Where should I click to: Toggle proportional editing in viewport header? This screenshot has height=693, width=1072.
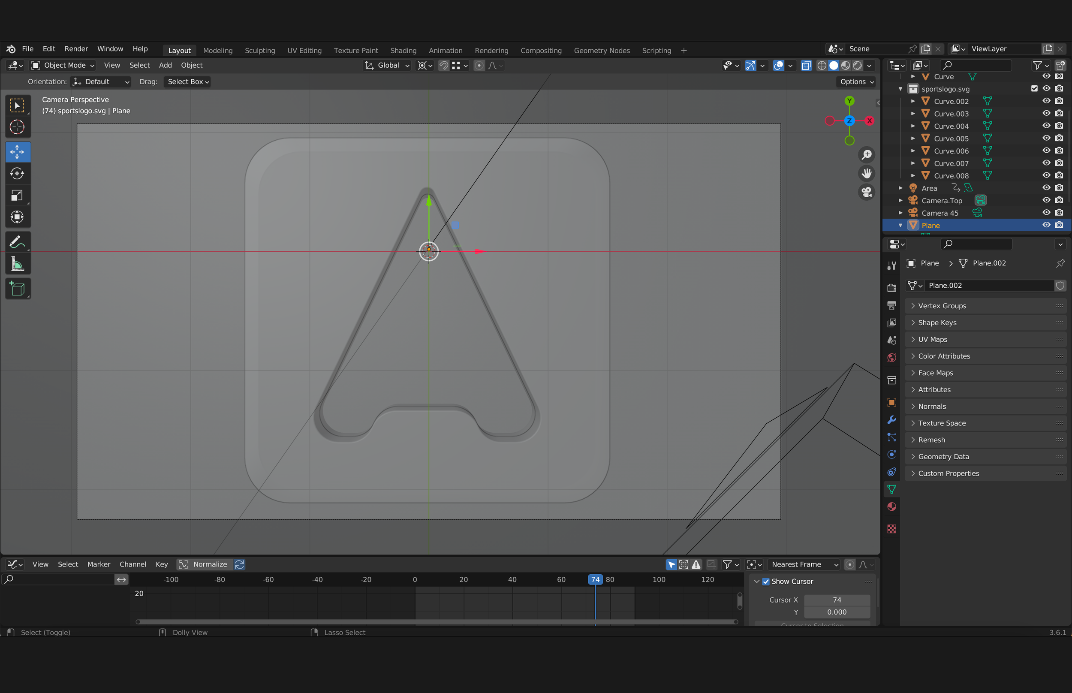[x=479, y=66]
